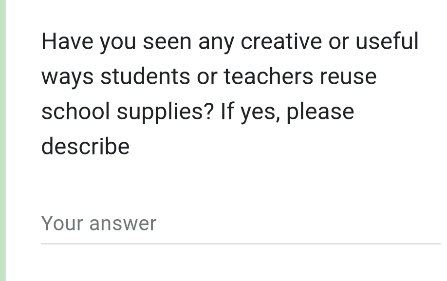Click the word "creative" in the question
This screenshot has width=447, height=281.
[x=281, y=41]
